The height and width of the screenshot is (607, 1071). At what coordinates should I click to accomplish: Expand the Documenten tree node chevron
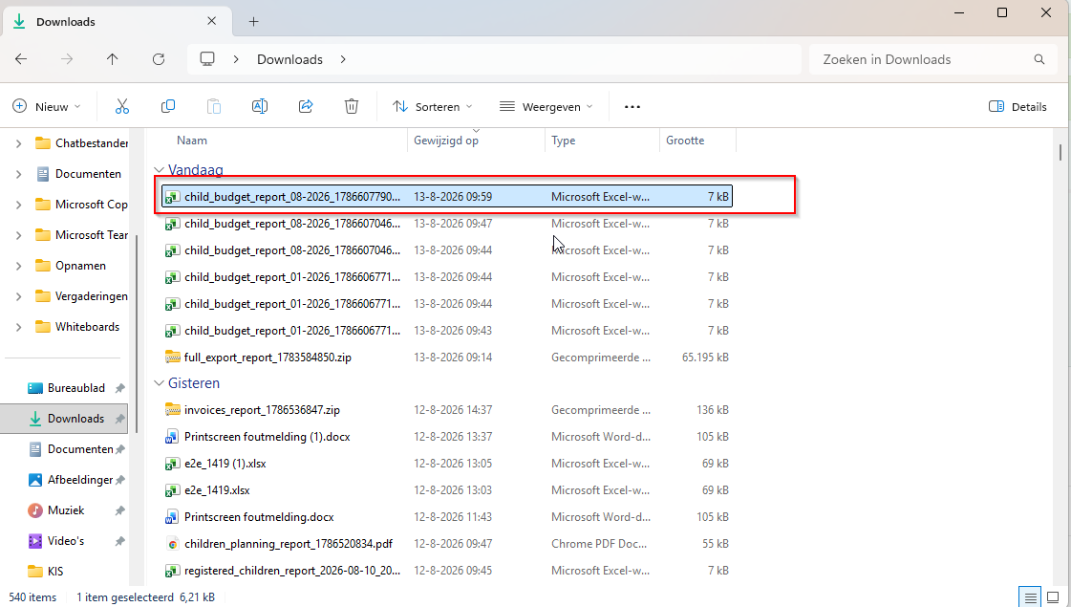18,174
